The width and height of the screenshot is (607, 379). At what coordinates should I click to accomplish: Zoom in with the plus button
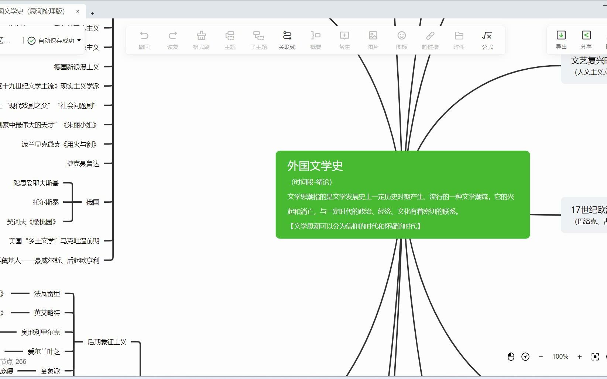point(580,357)
